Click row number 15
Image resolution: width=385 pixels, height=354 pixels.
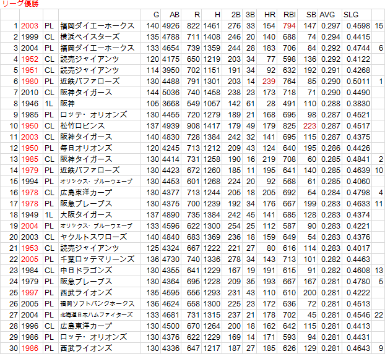click(14, 182)
